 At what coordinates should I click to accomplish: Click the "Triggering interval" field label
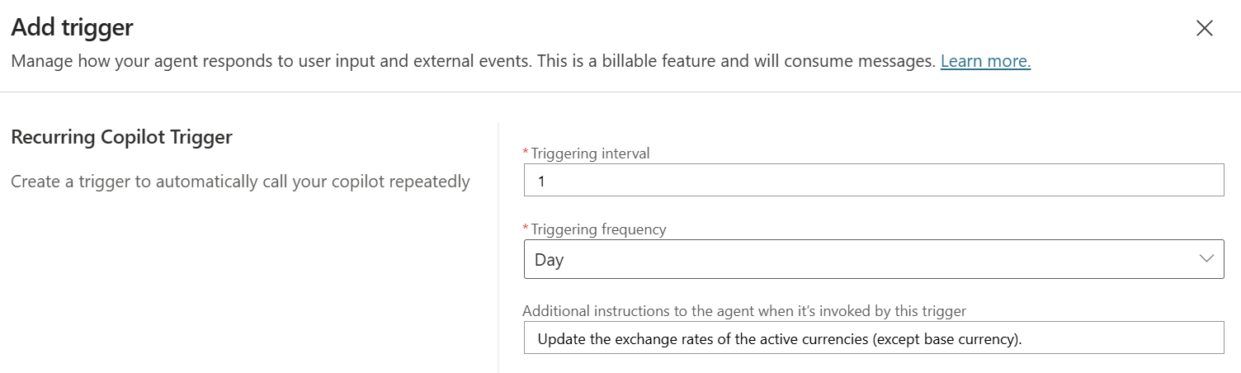point(590,153)
